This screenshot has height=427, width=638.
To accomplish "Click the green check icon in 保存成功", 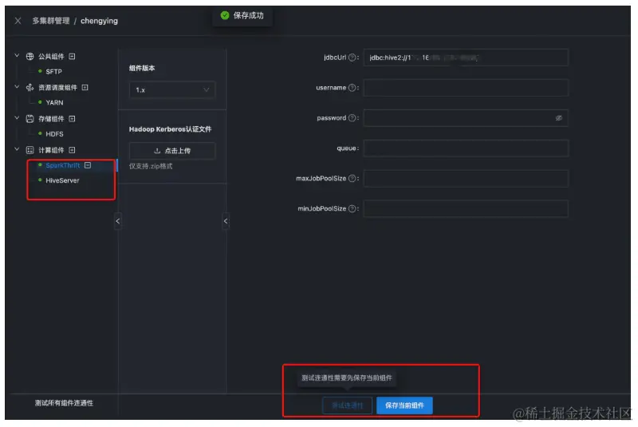I will [225, 15].
